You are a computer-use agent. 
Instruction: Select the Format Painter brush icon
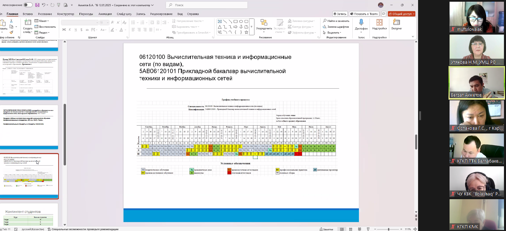coord(11,33)
